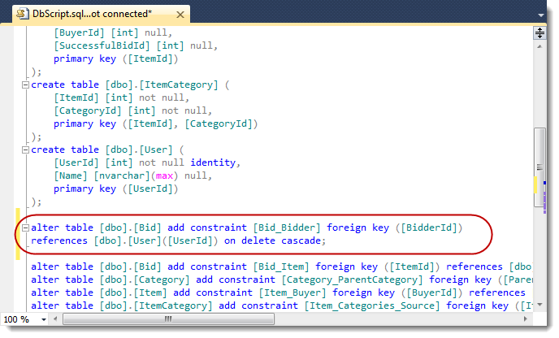Viewport: 559px width, 338px height.
Task: Click primary key ([ItemId], [CategoryId]) line
Action: tap(155, 124)
